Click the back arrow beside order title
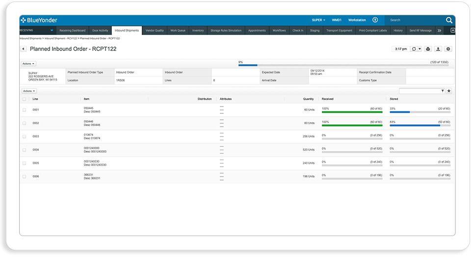Image resolution: width=471 pixels, height=265 pixels. (24, 49)
